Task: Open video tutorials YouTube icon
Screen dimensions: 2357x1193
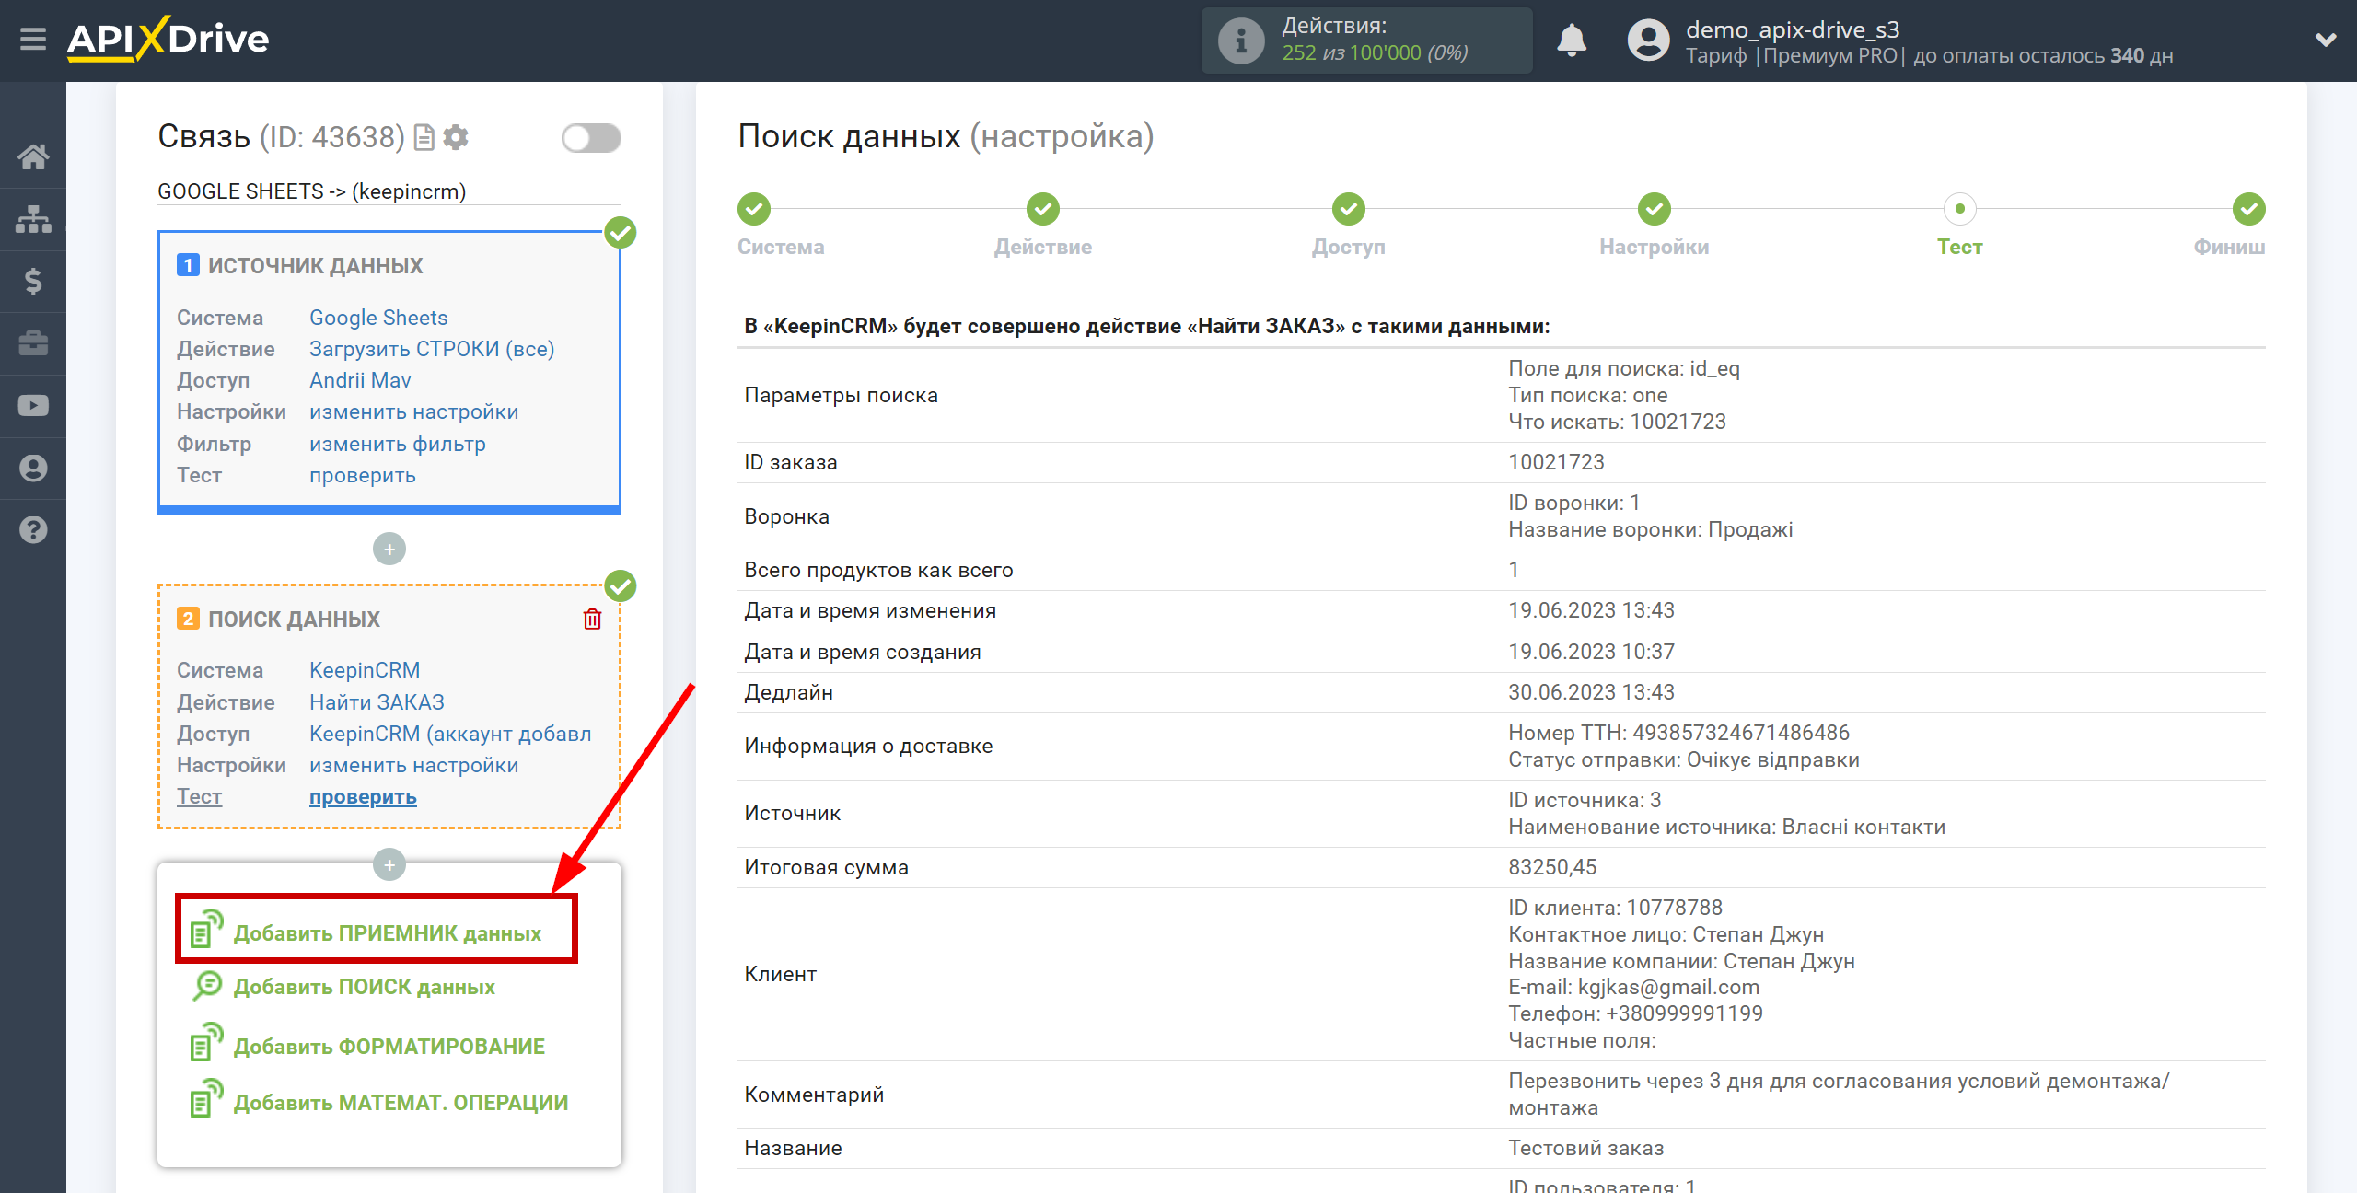Action: 33,405
